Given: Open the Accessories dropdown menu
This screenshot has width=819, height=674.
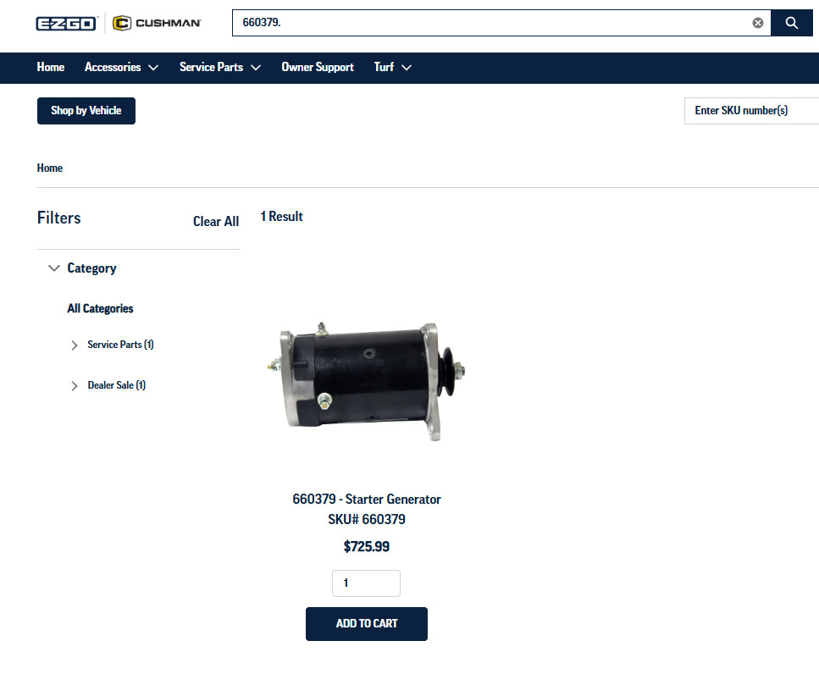Looking at the screenshot, I should point(121,67).
